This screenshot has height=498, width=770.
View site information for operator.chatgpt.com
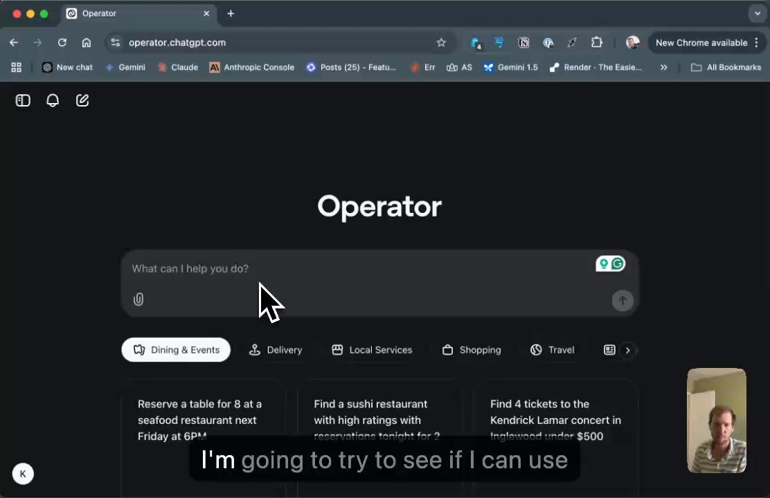pyautogui.click(x=116, y=43)
